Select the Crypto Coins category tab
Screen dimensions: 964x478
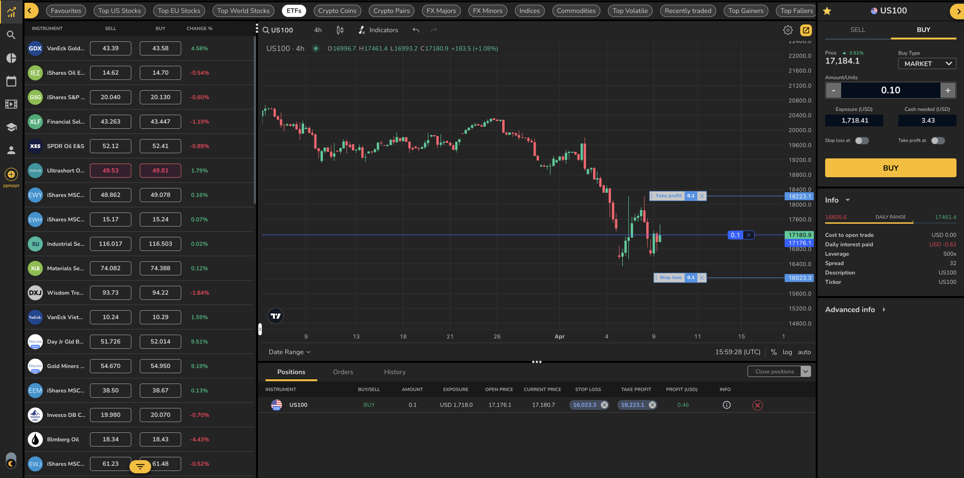pos(337,11)
